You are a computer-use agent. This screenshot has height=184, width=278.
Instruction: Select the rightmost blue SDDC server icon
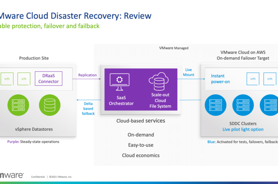coord(269,105)
